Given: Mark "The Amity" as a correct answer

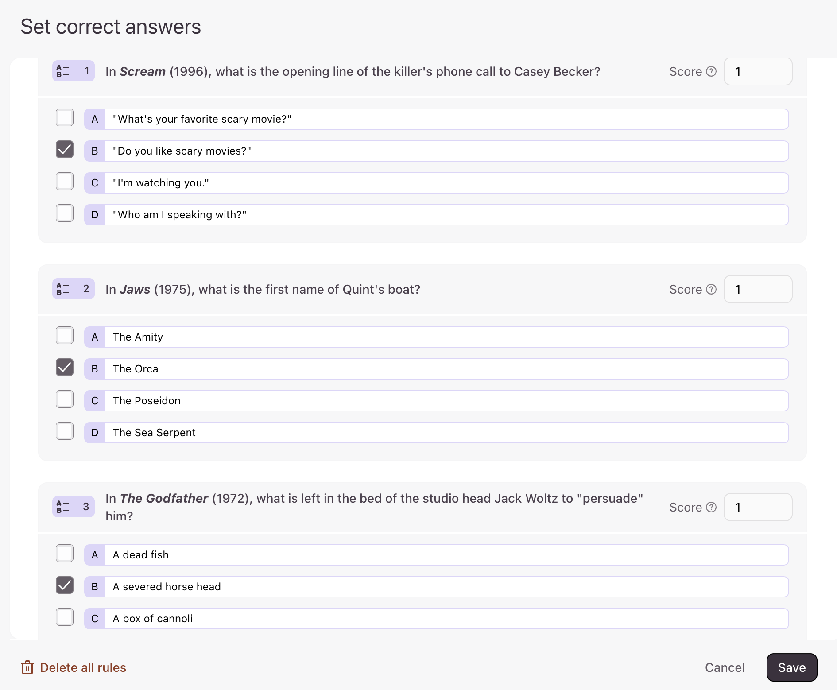Looking at the screenshot, I should click(64, 335).
